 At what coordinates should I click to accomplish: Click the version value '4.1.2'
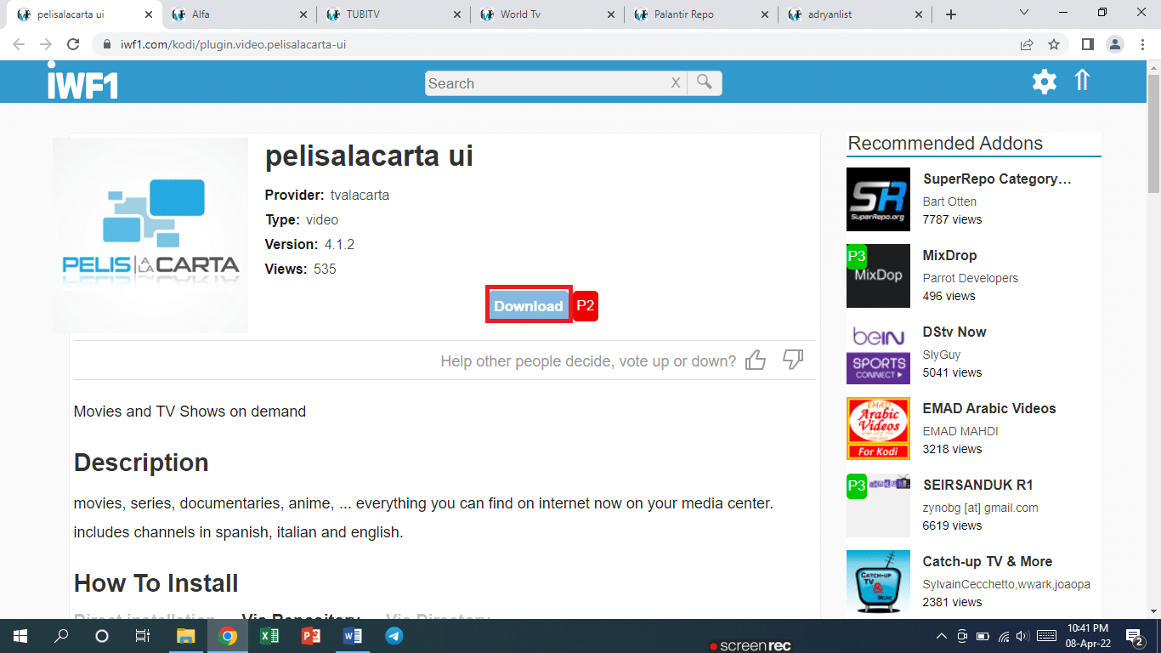(x=339, y=244)
